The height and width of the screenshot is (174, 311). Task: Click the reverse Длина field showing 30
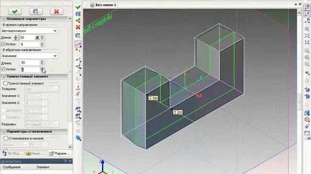tap(30, 63)
